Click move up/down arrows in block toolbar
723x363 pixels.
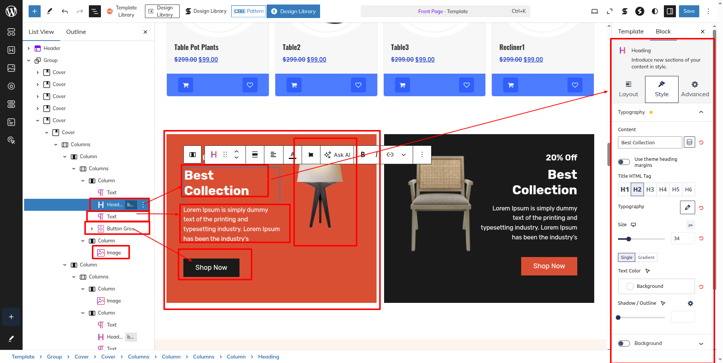pos(236,154)
